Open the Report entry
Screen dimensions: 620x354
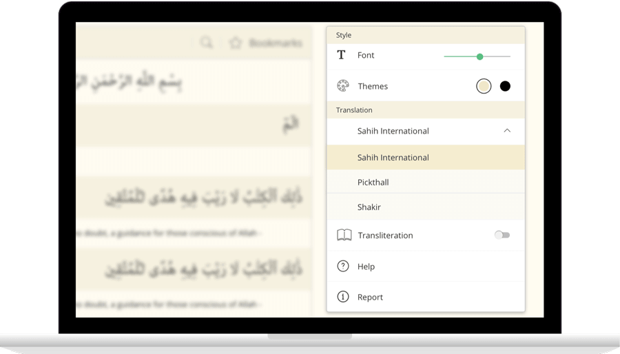(370, 298)
